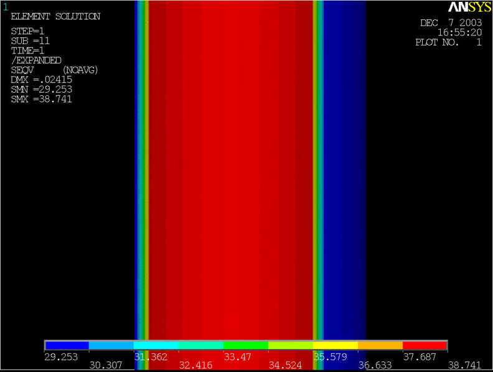This screenshot has width=493, height=372.
Task: Click the wide dark blue region
Action: (345, 170)
